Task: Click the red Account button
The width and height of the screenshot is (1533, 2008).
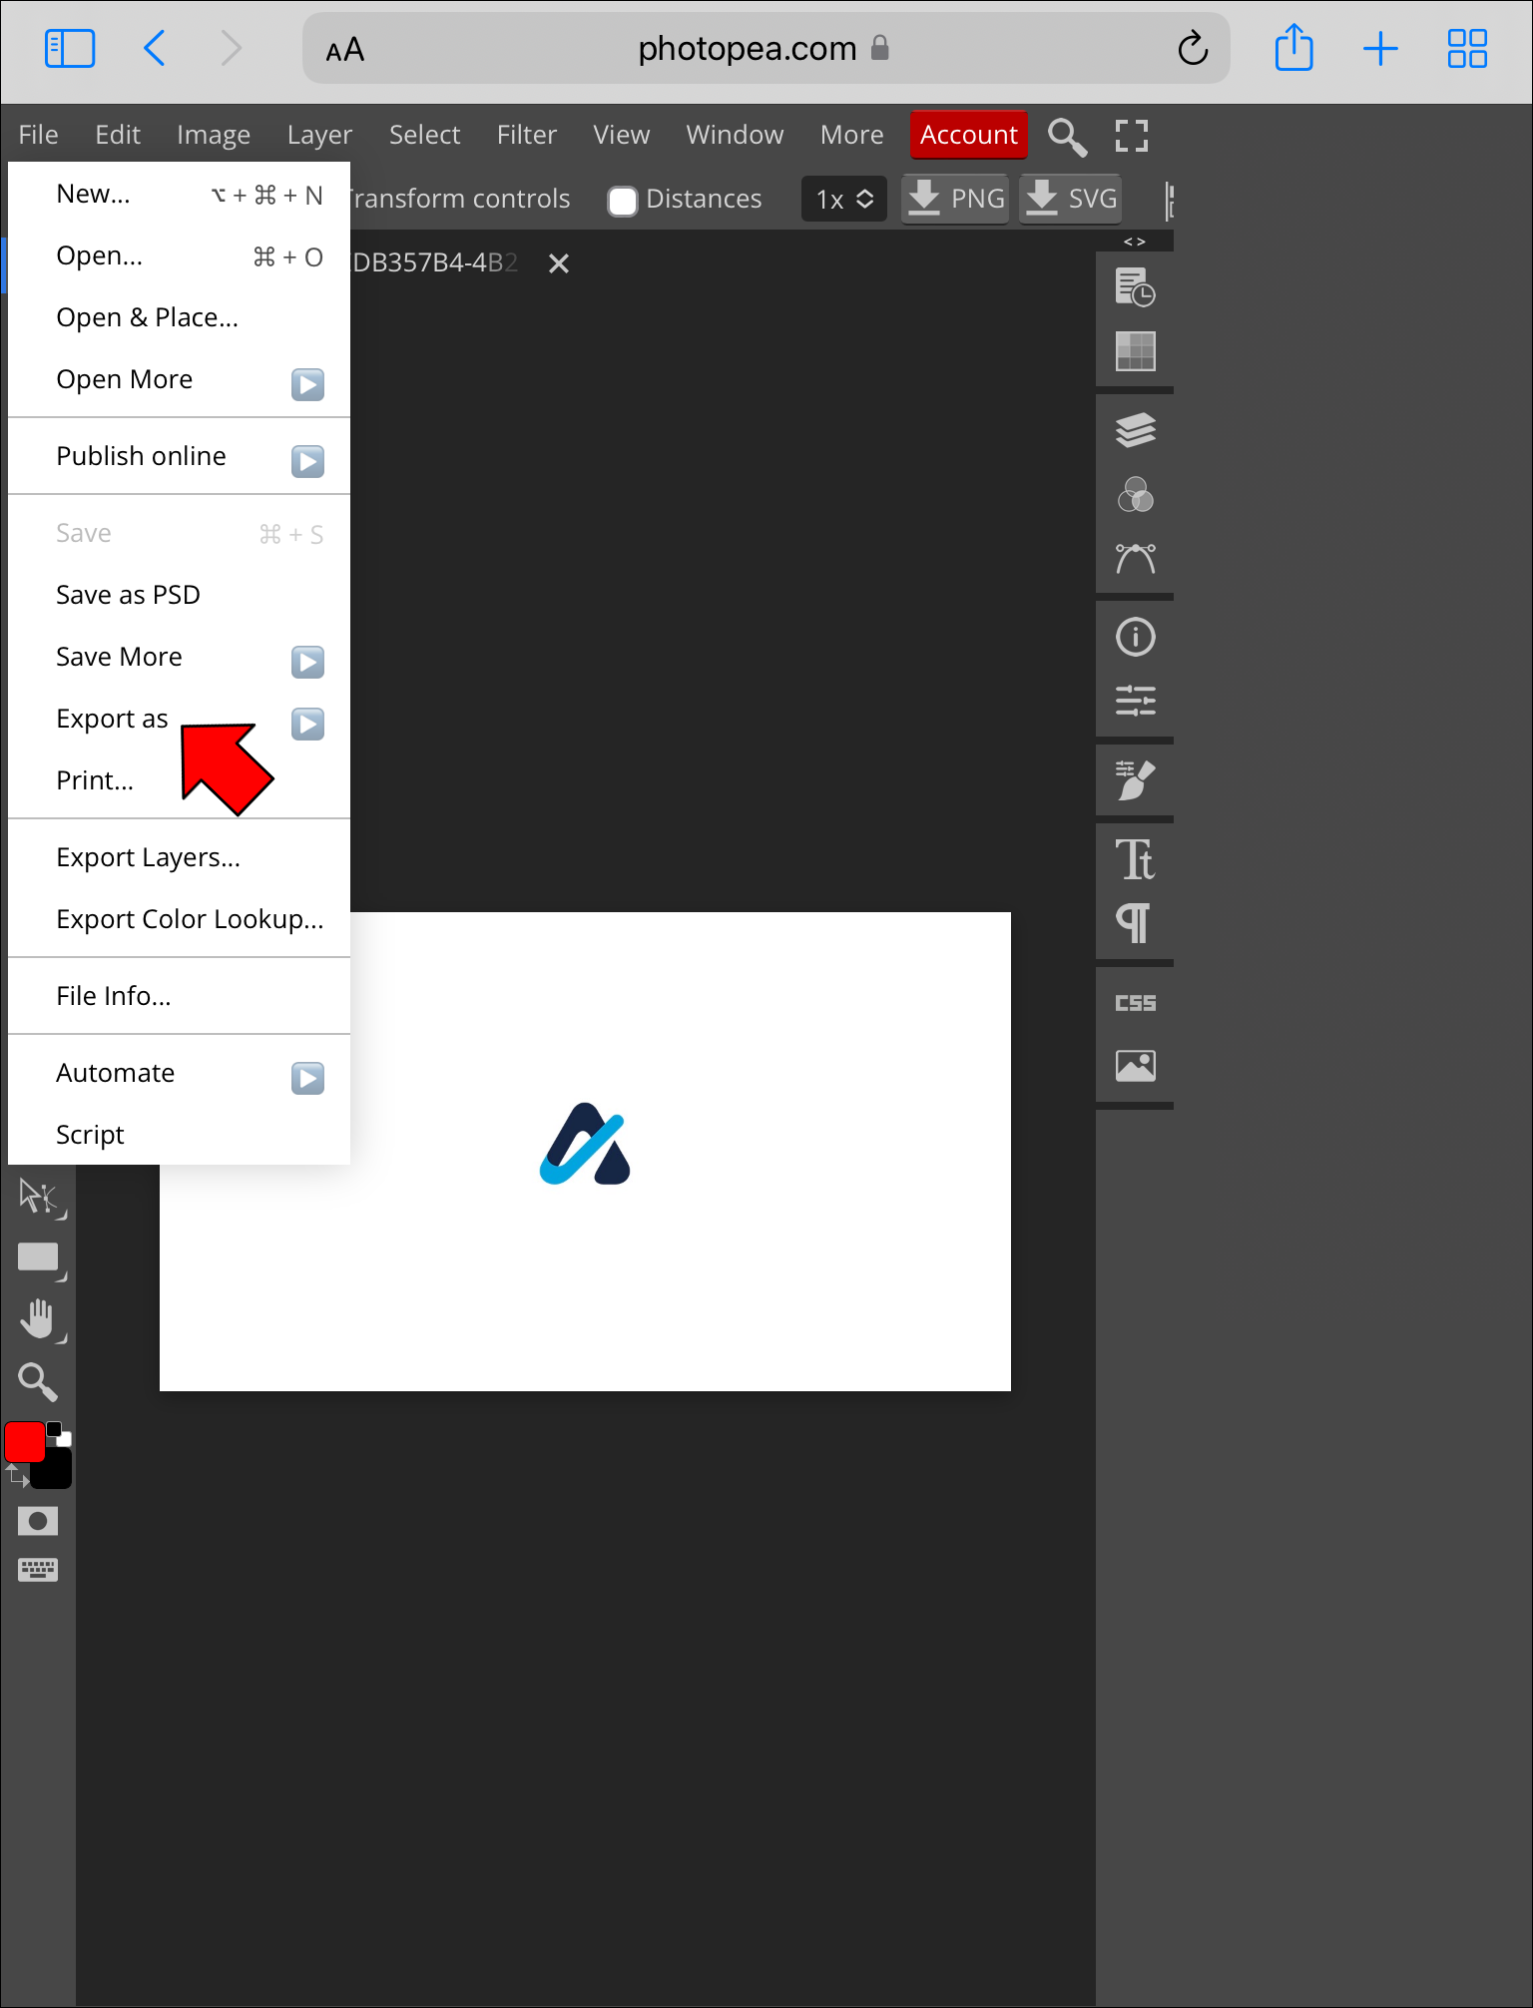Action: click(968, 135)
